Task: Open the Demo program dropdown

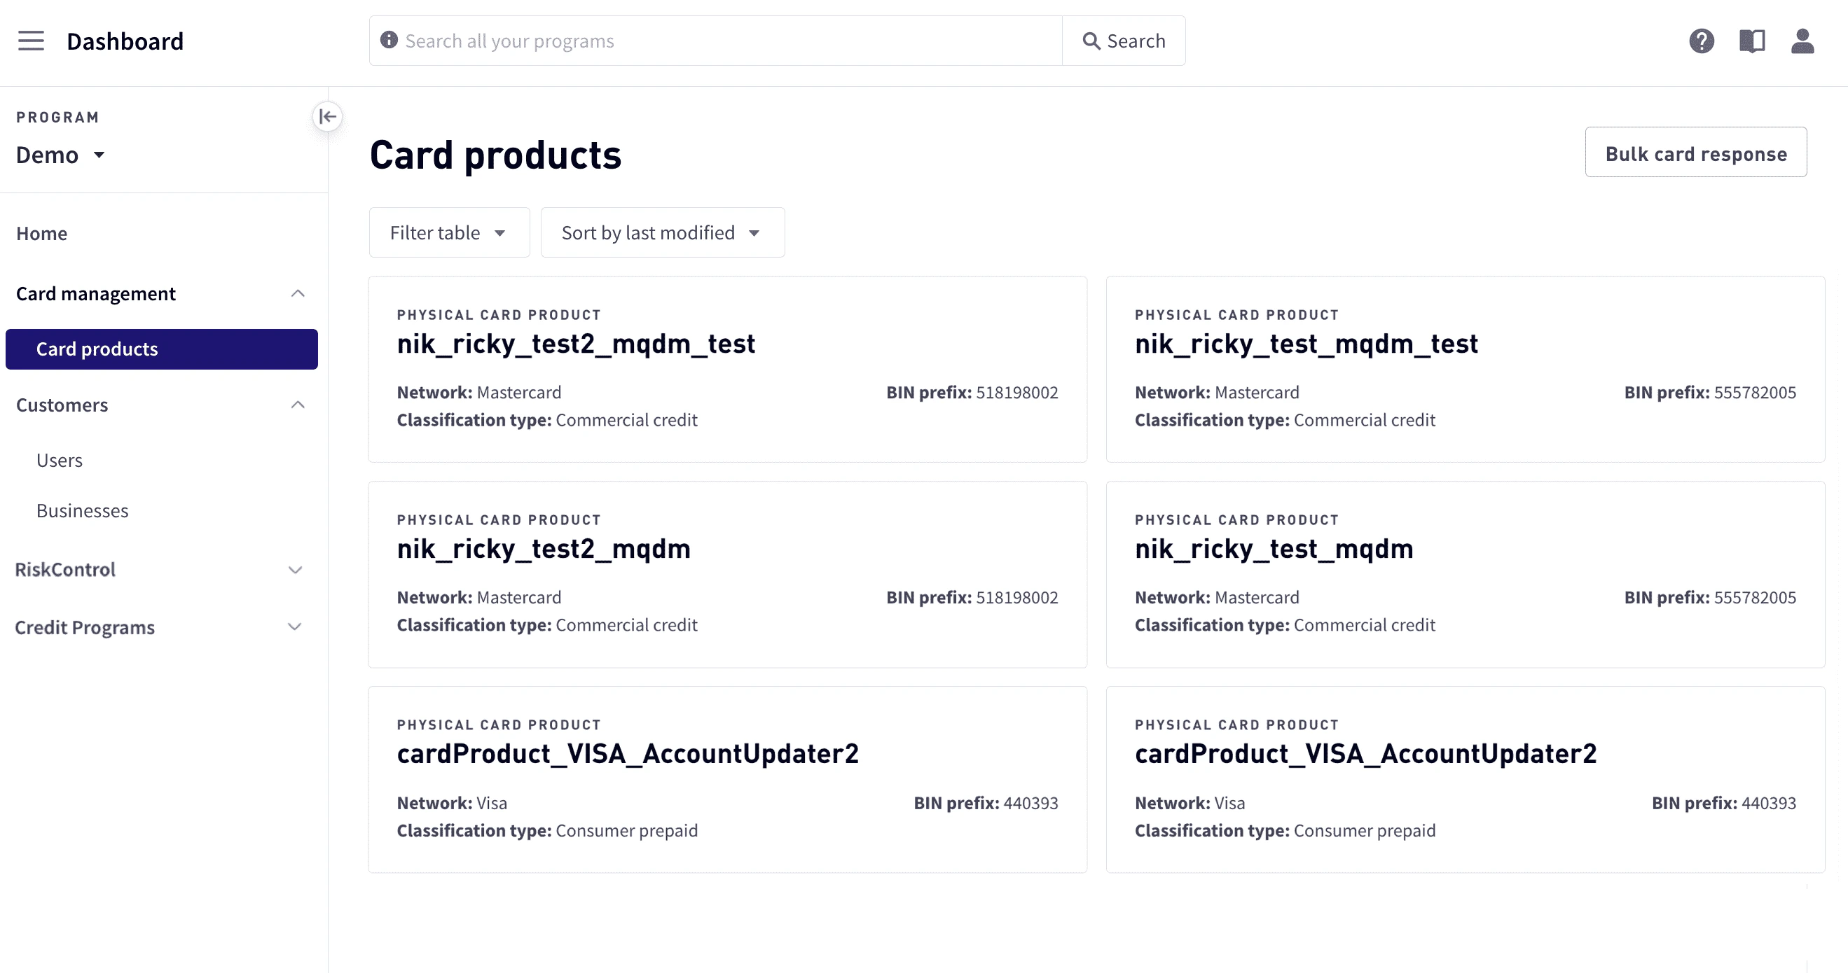Action: pyautogui.click(x=61, y=155)
